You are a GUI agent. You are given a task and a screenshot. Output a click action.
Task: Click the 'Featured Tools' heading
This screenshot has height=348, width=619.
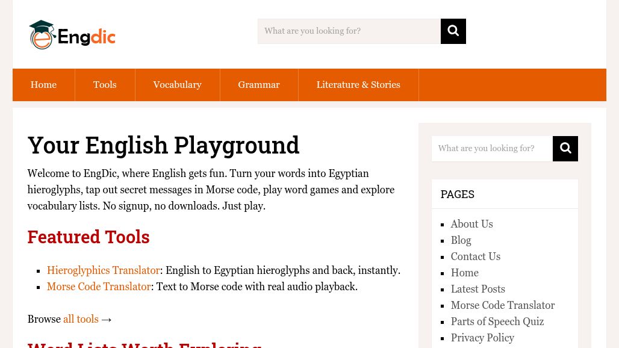tap(89, 237)
